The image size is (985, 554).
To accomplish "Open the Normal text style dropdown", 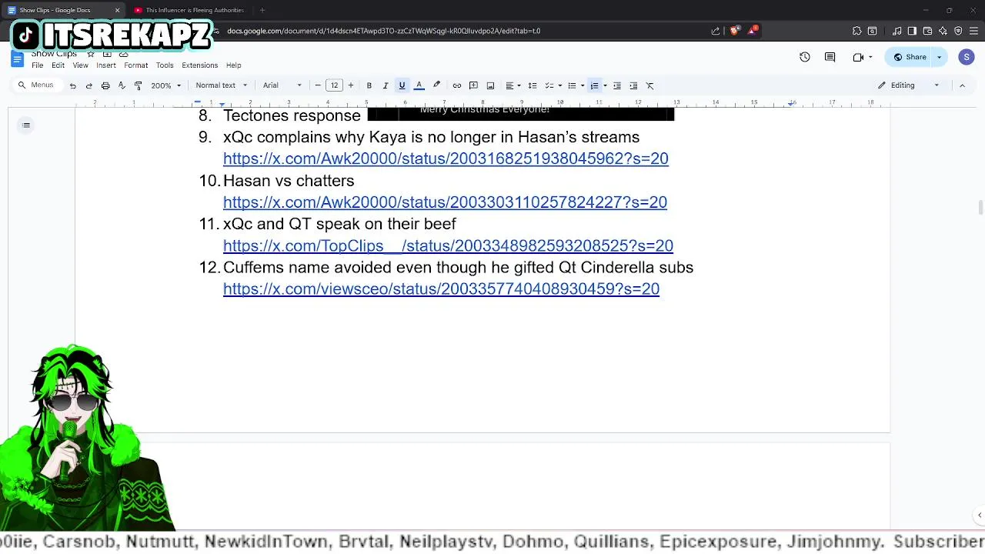I will tap(222, 85).
